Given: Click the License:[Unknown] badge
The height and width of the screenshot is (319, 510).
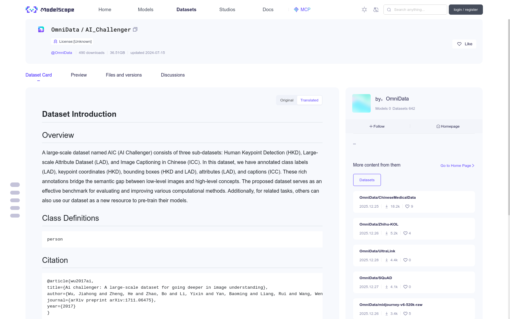Looking at the screenshot, I should (x=72, y=41).
